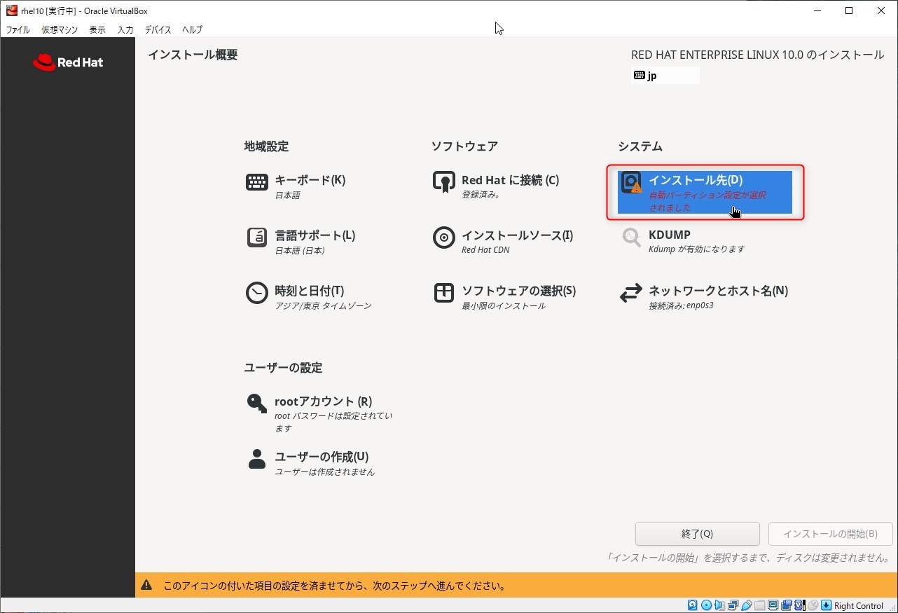
Task: Click the KDUMP magnifier icon
Action: click(631, 237)
